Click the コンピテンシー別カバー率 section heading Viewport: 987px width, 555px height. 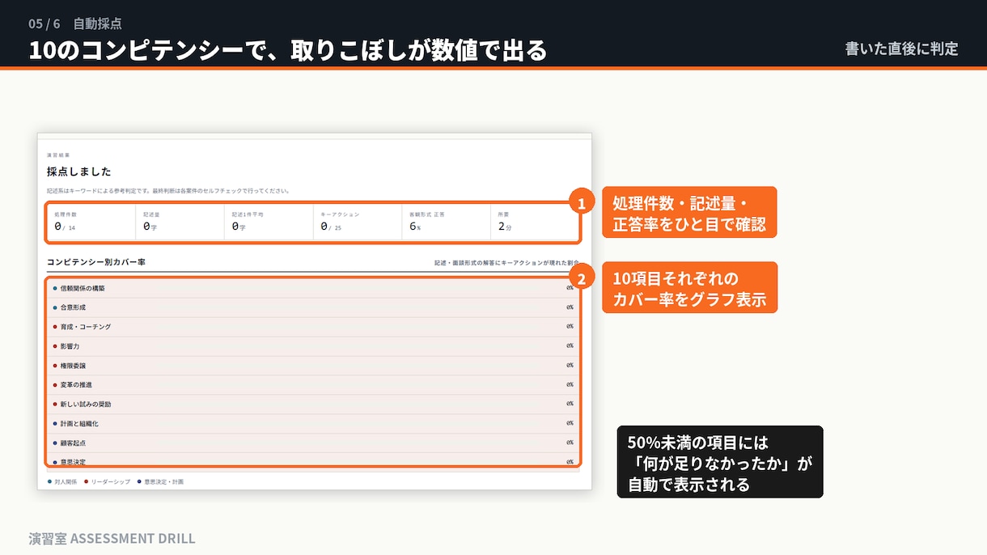(x=96, y=262)
